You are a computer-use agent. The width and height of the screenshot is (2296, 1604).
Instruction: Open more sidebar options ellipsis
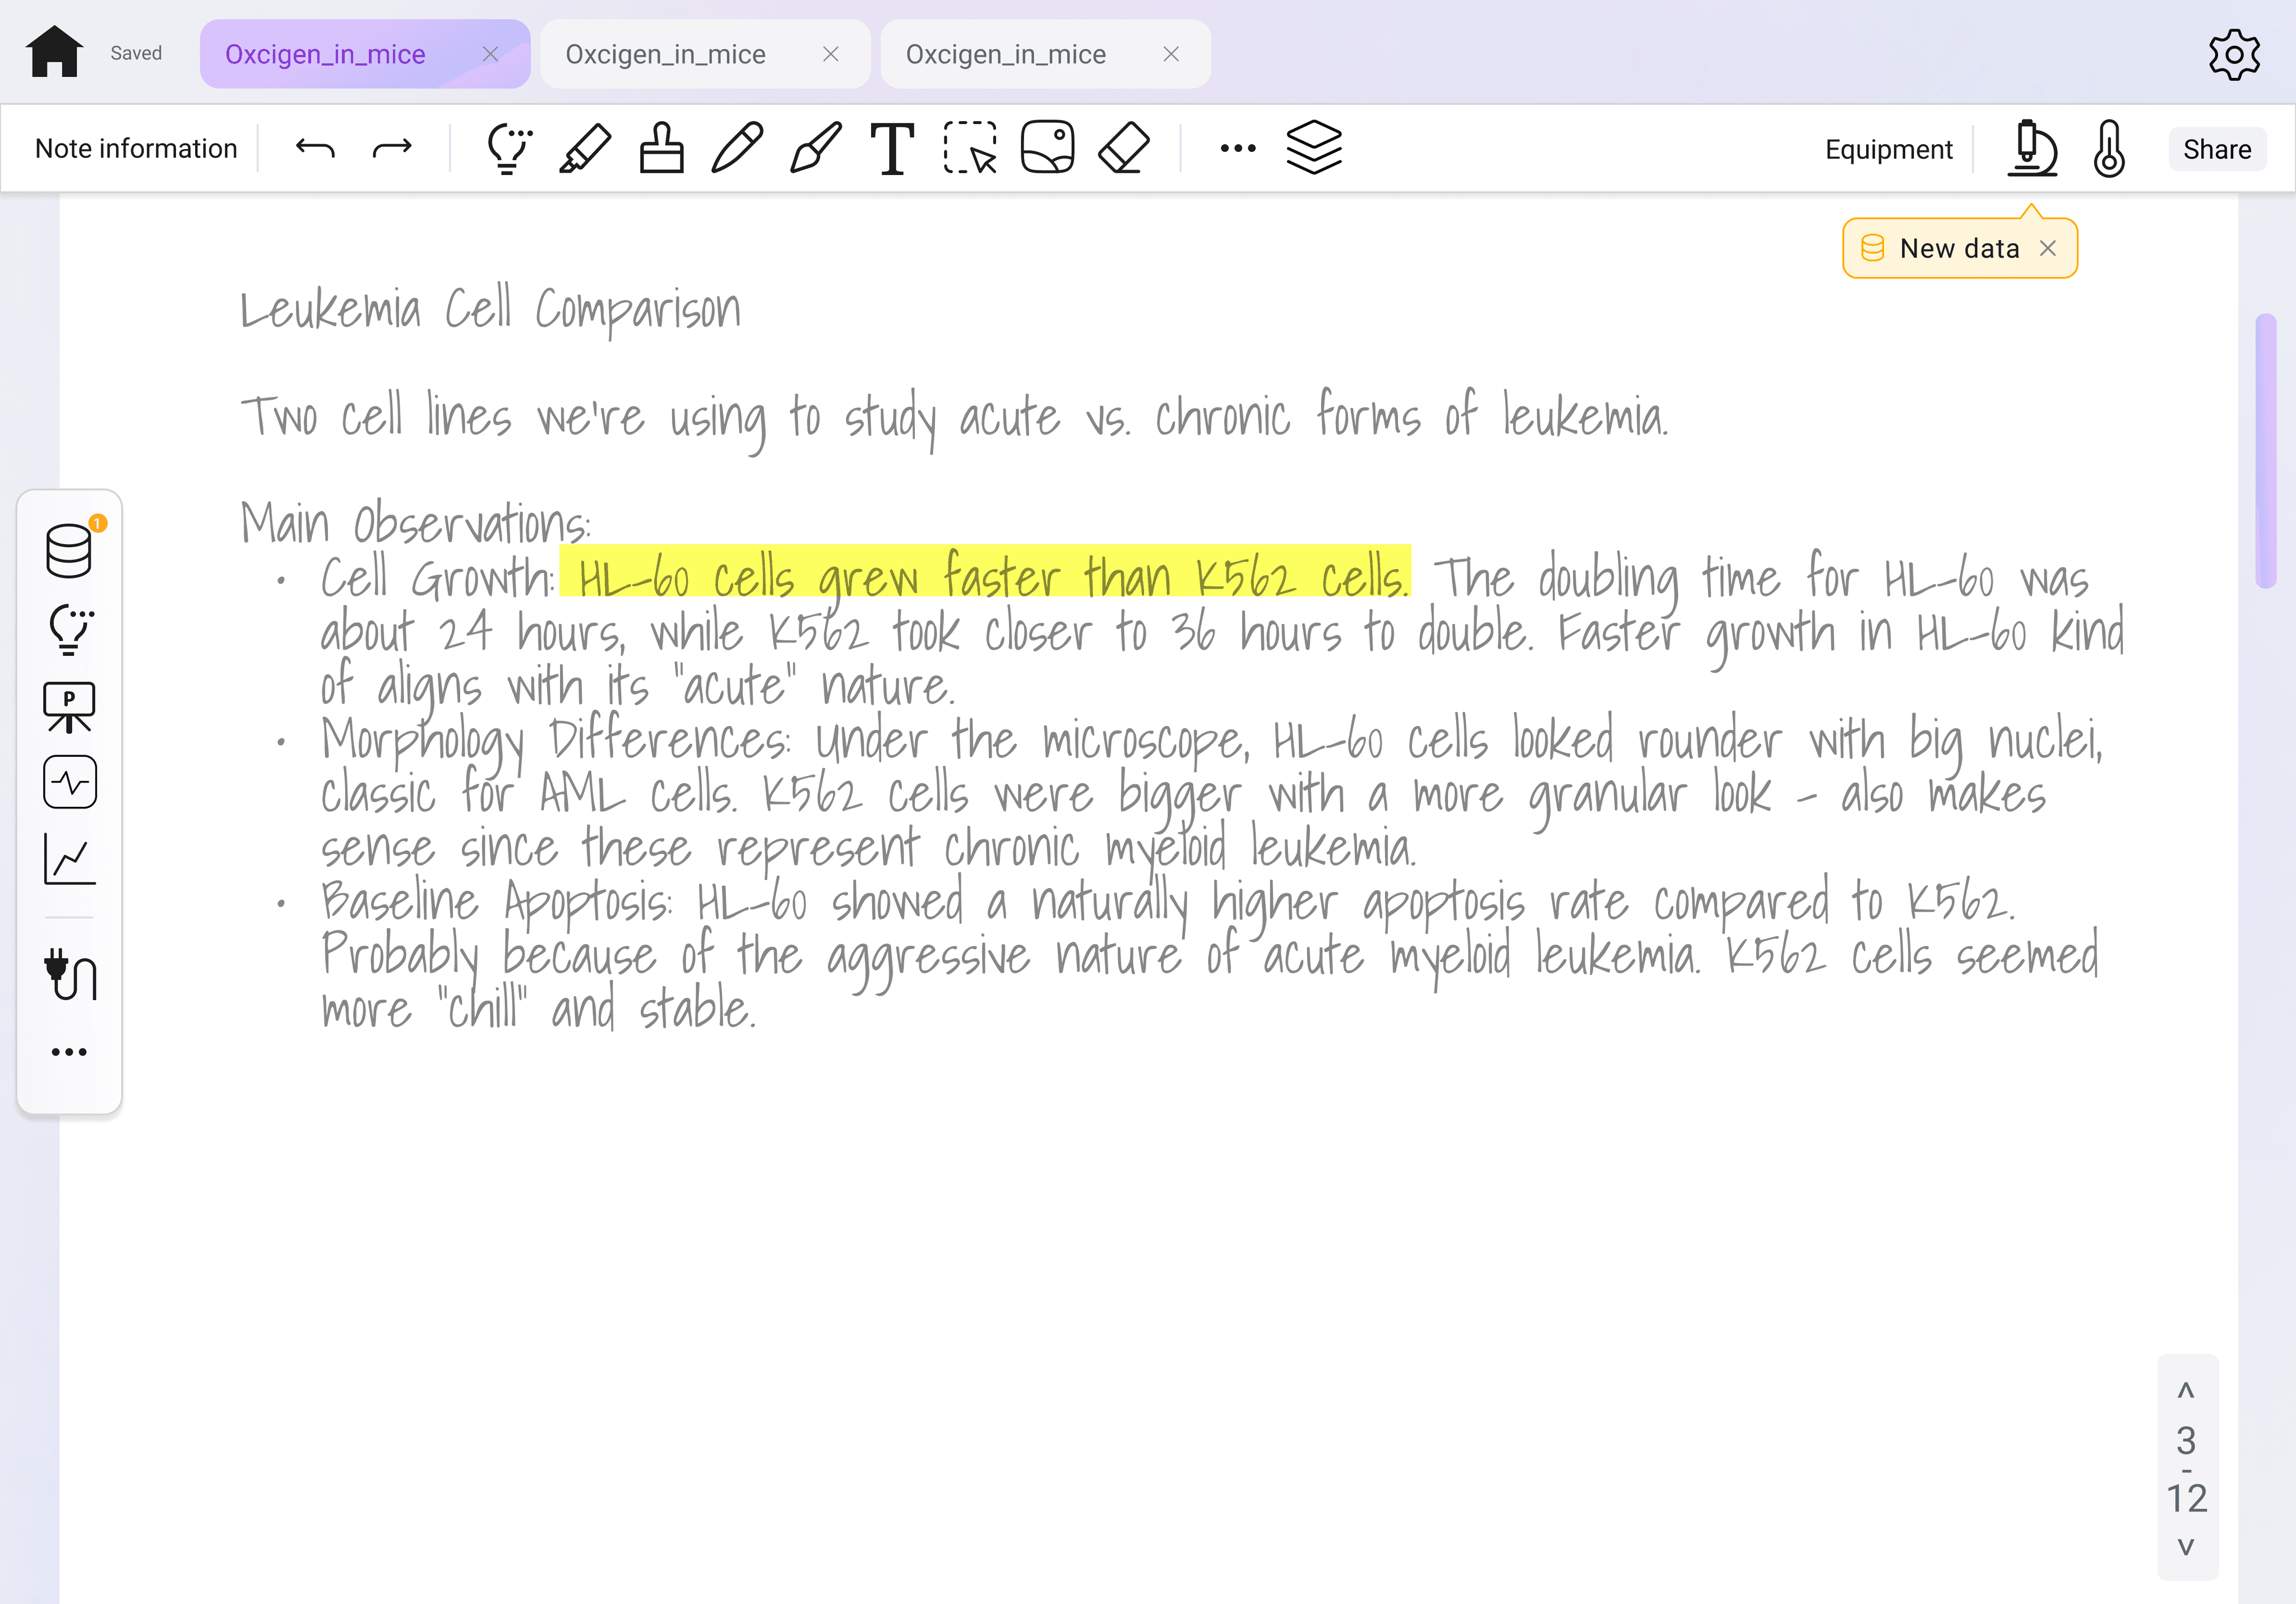coord(69,1052)
